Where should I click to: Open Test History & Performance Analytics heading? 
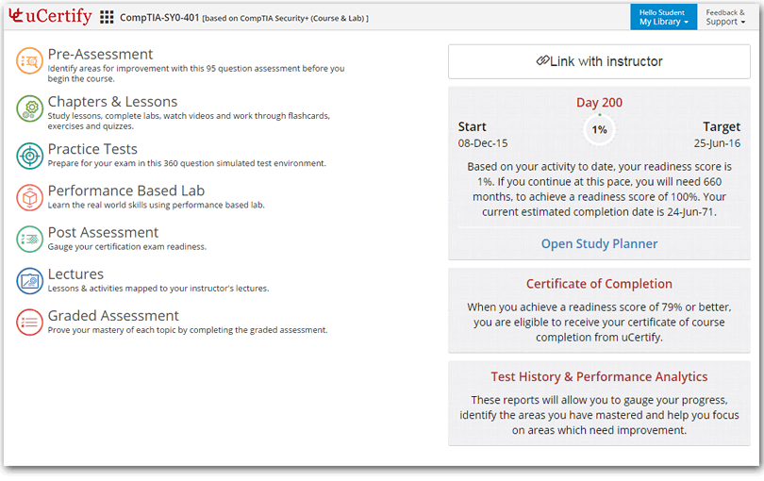point(599,376)
